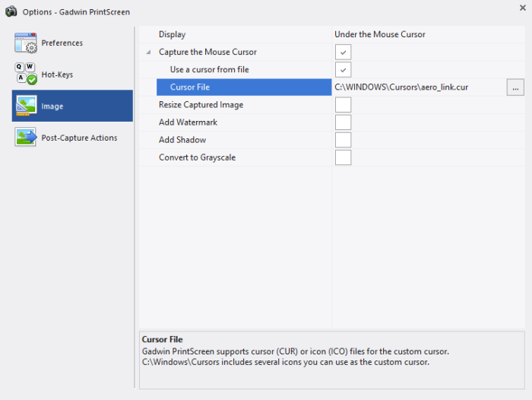This screenshot has width=532, height=400.
Task: Click the Gadwin PrintScreen camera icon
Action: point(11,11)
